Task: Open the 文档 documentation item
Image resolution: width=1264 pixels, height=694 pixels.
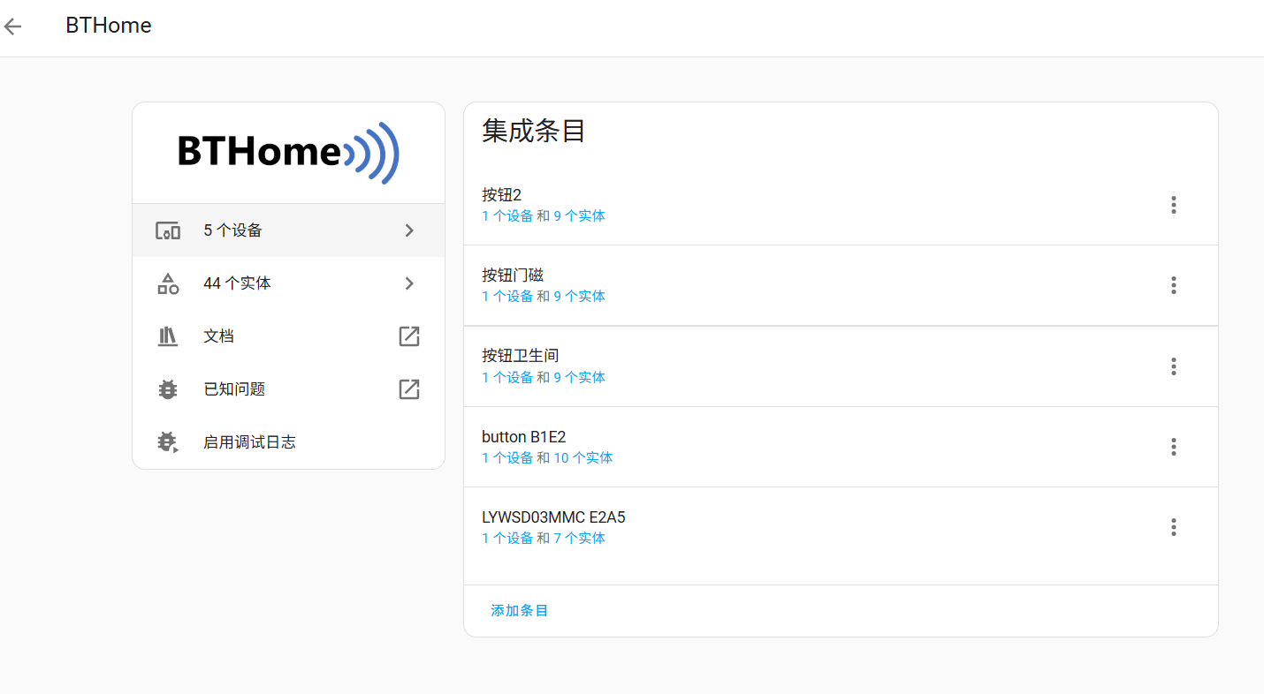Action: 288,336
